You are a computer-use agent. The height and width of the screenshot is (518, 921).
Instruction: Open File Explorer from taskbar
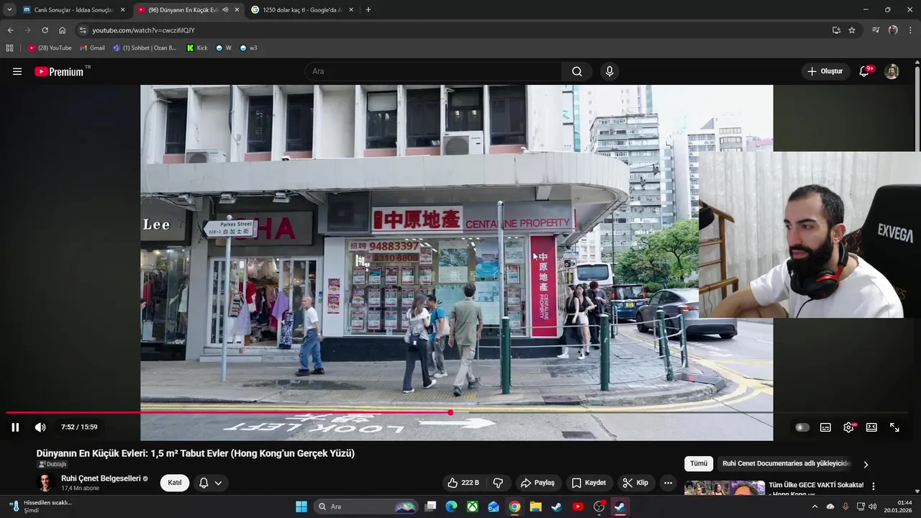535,506
